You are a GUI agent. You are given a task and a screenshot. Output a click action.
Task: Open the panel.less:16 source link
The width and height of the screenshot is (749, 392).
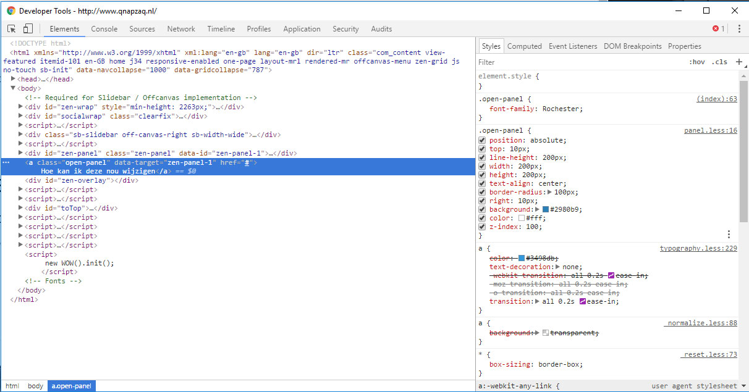pyautogui.click(x=711, y=130)
